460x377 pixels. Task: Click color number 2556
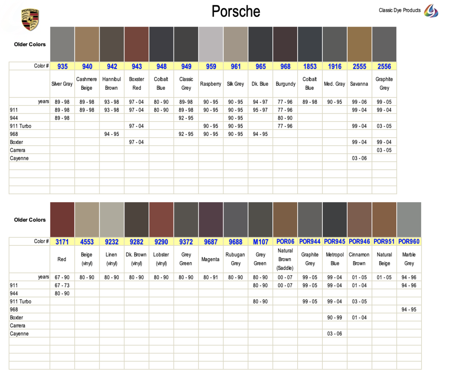click(384, 66)
